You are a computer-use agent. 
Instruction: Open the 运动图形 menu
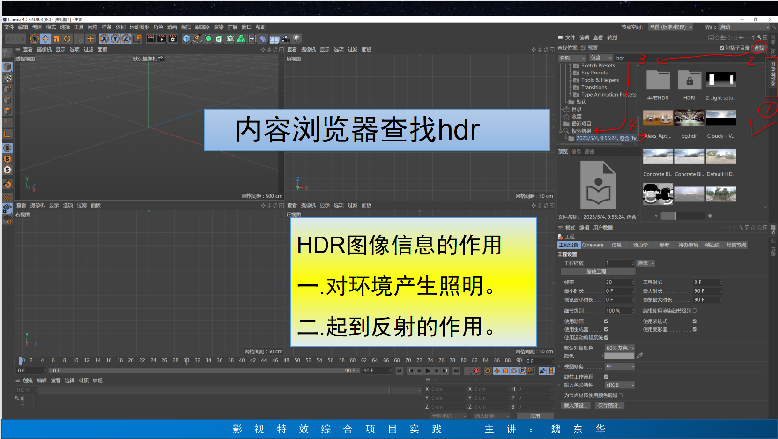pyautogui.click(x=139, y=27)
